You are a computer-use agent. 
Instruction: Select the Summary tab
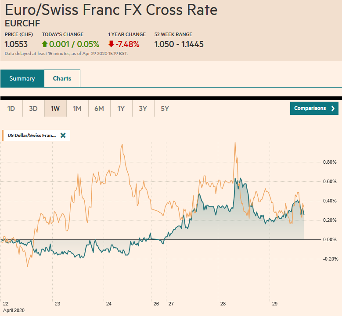[22, 78]
